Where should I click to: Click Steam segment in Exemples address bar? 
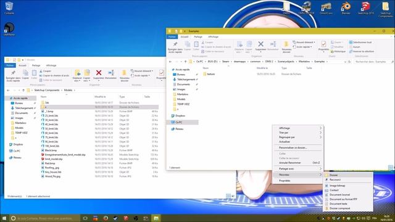pos(226,62)
